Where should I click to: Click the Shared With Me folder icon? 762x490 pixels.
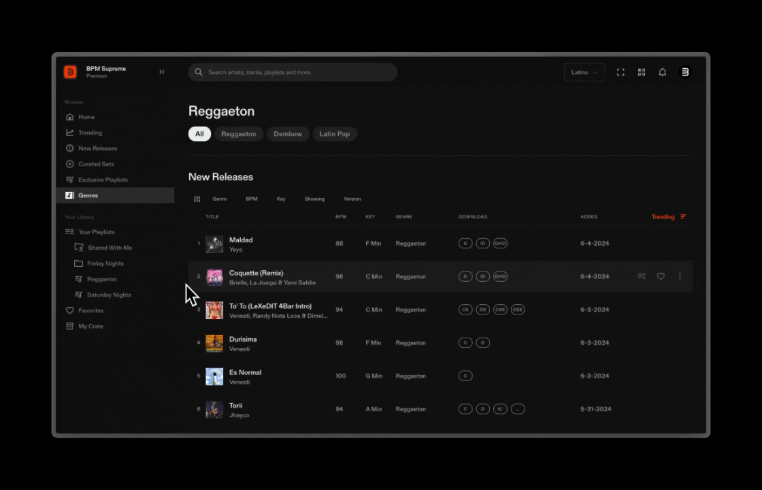click(79, 248)
